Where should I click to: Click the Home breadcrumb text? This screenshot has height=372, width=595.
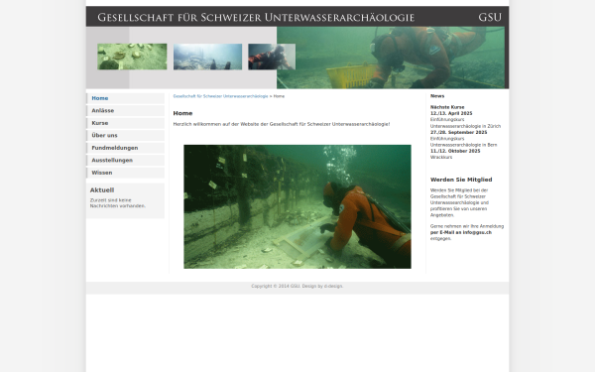tap(279, 96)
